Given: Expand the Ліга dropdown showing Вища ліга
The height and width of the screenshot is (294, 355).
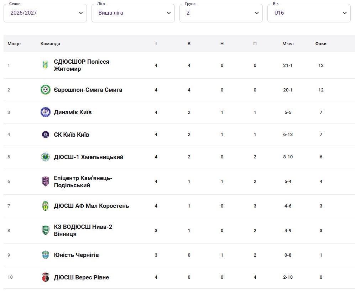Looking at the screenshot, I should click(133, 13).
